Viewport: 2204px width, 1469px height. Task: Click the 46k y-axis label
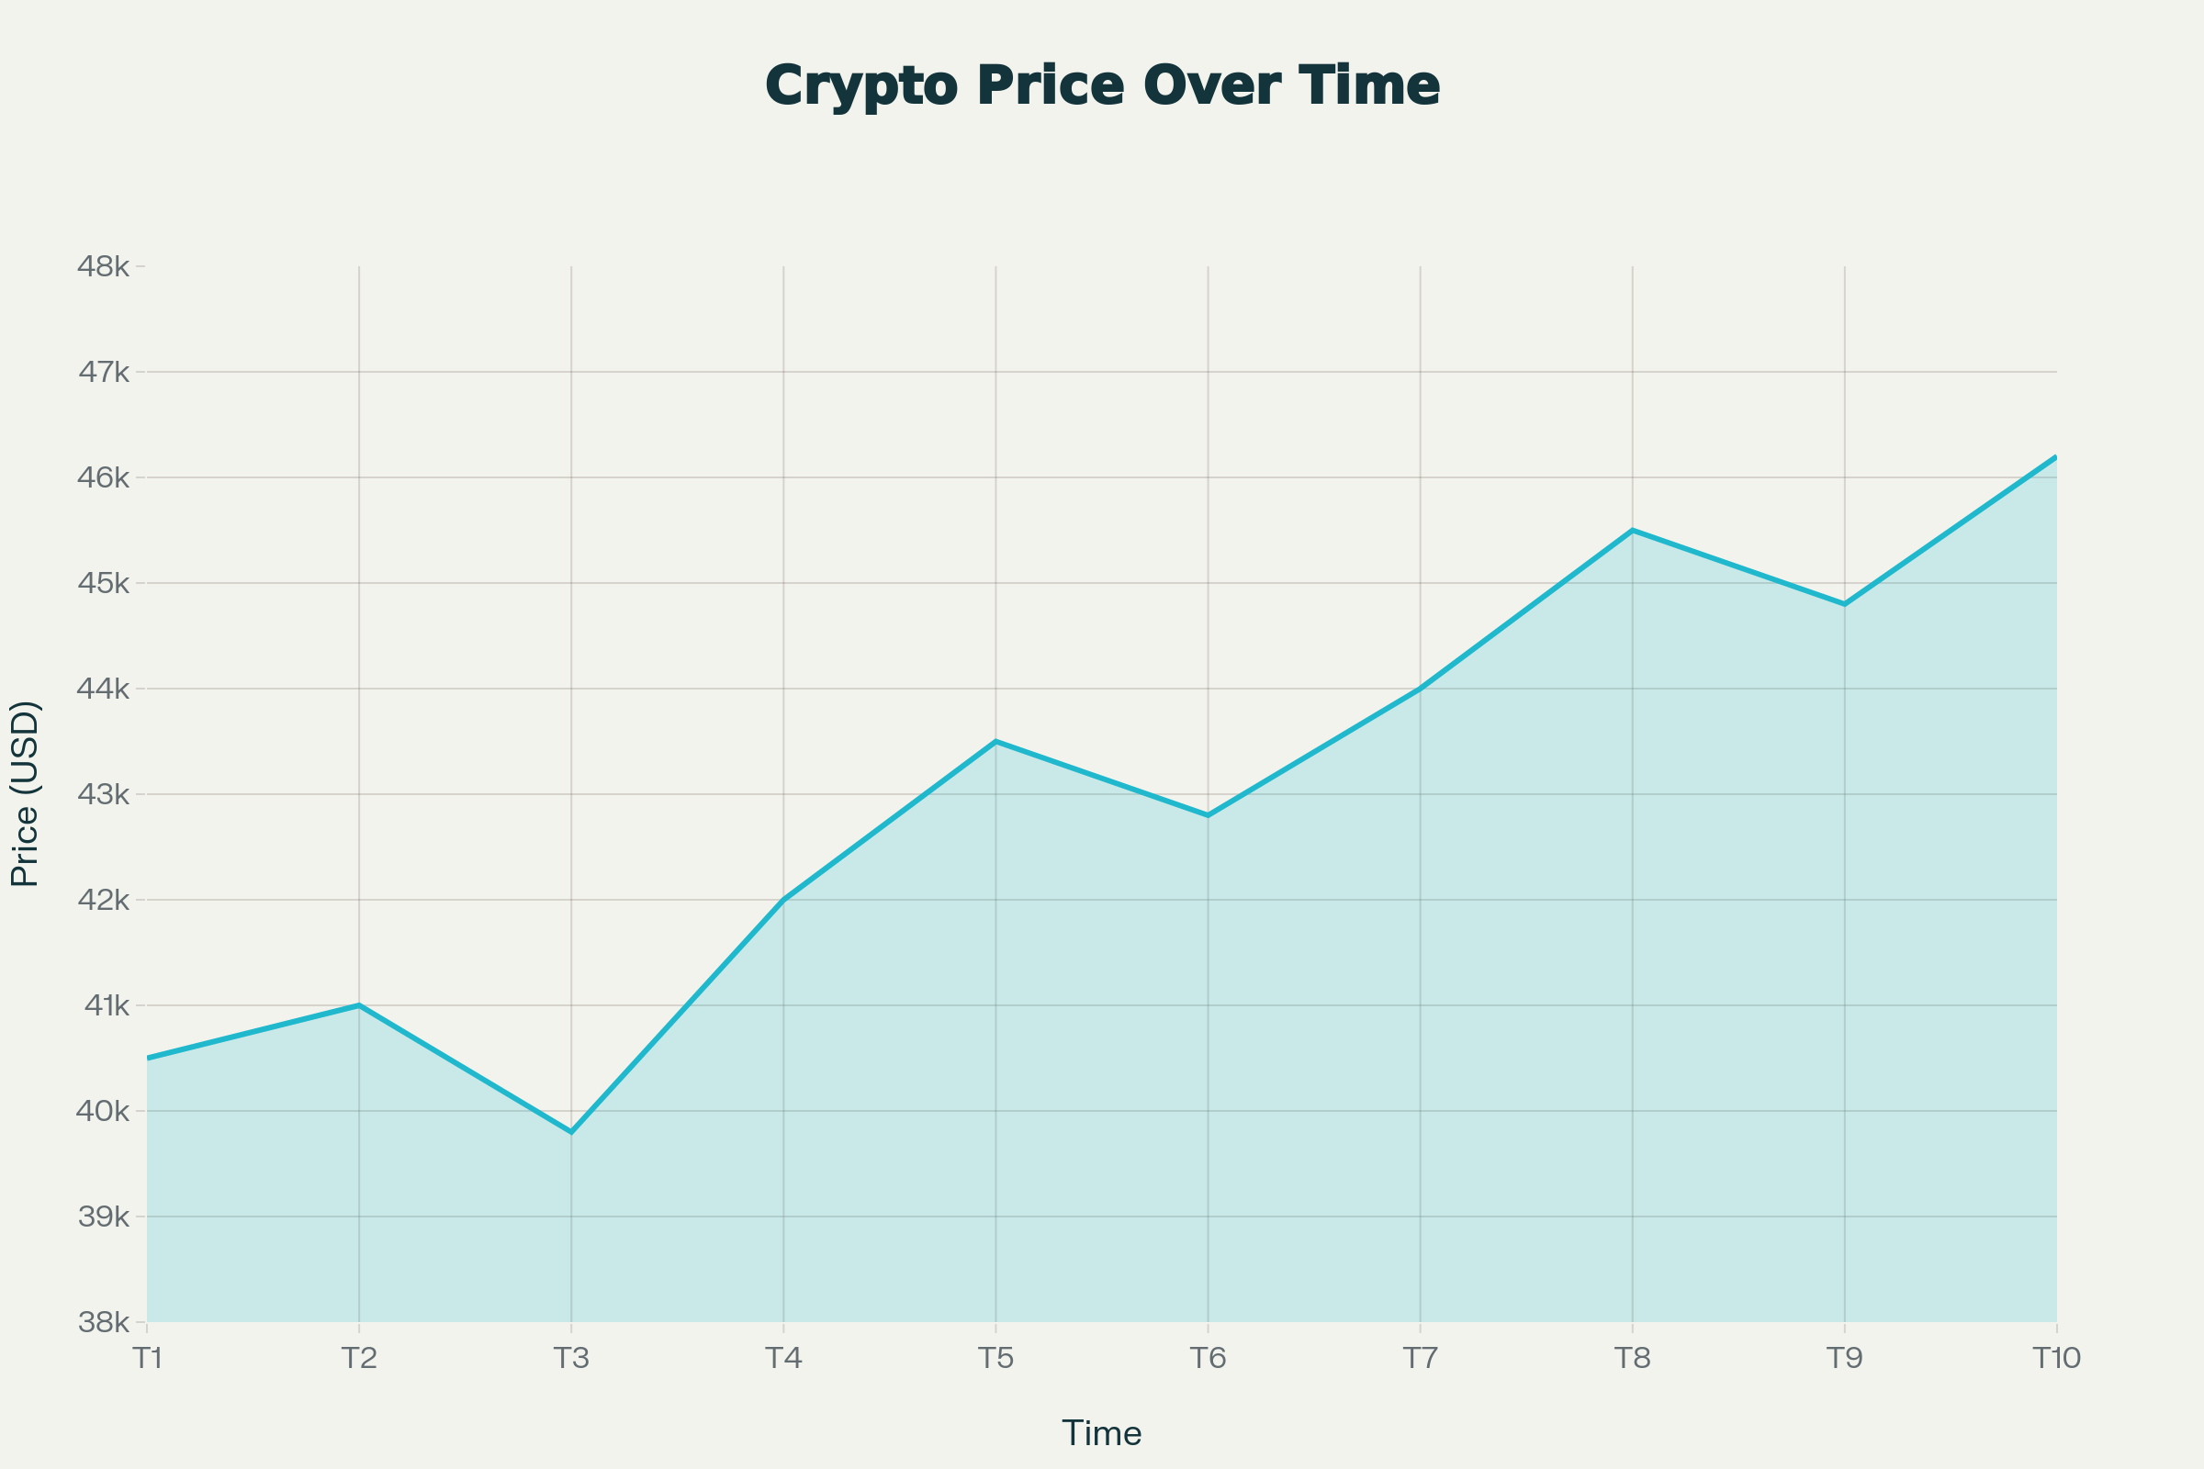pos(103,477)
